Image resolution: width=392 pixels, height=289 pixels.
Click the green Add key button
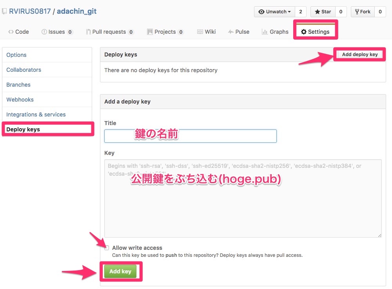point(120,271)
